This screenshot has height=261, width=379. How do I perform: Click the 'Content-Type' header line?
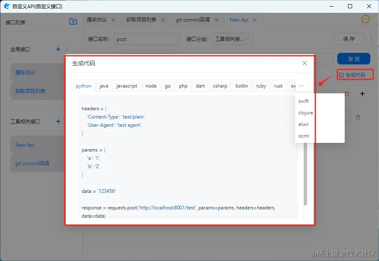pyautogui.click(x=117, y=117)
